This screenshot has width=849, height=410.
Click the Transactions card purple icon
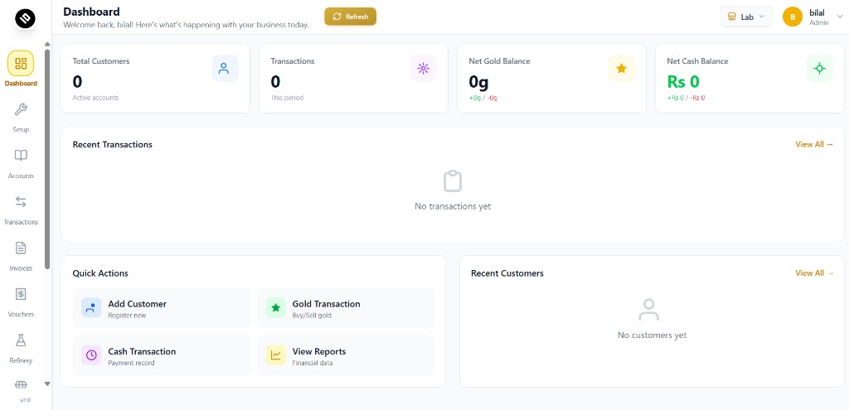[423, 68]
